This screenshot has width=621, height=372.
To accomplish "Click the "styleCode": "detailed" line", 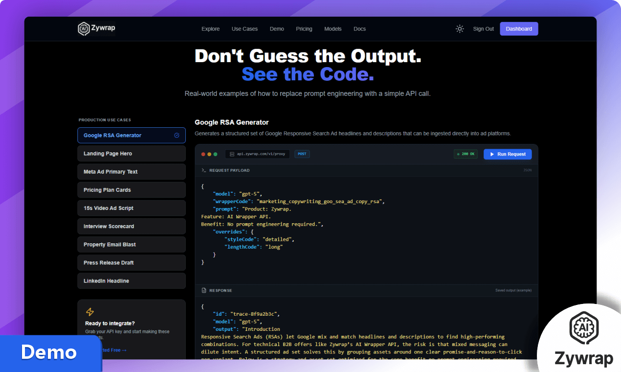I will (260, 239).
